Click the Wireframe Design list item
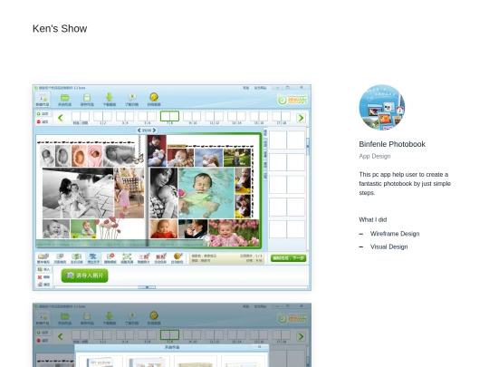Image resolution: width=489 pixels, height=367 pixels. pos(395,234)
